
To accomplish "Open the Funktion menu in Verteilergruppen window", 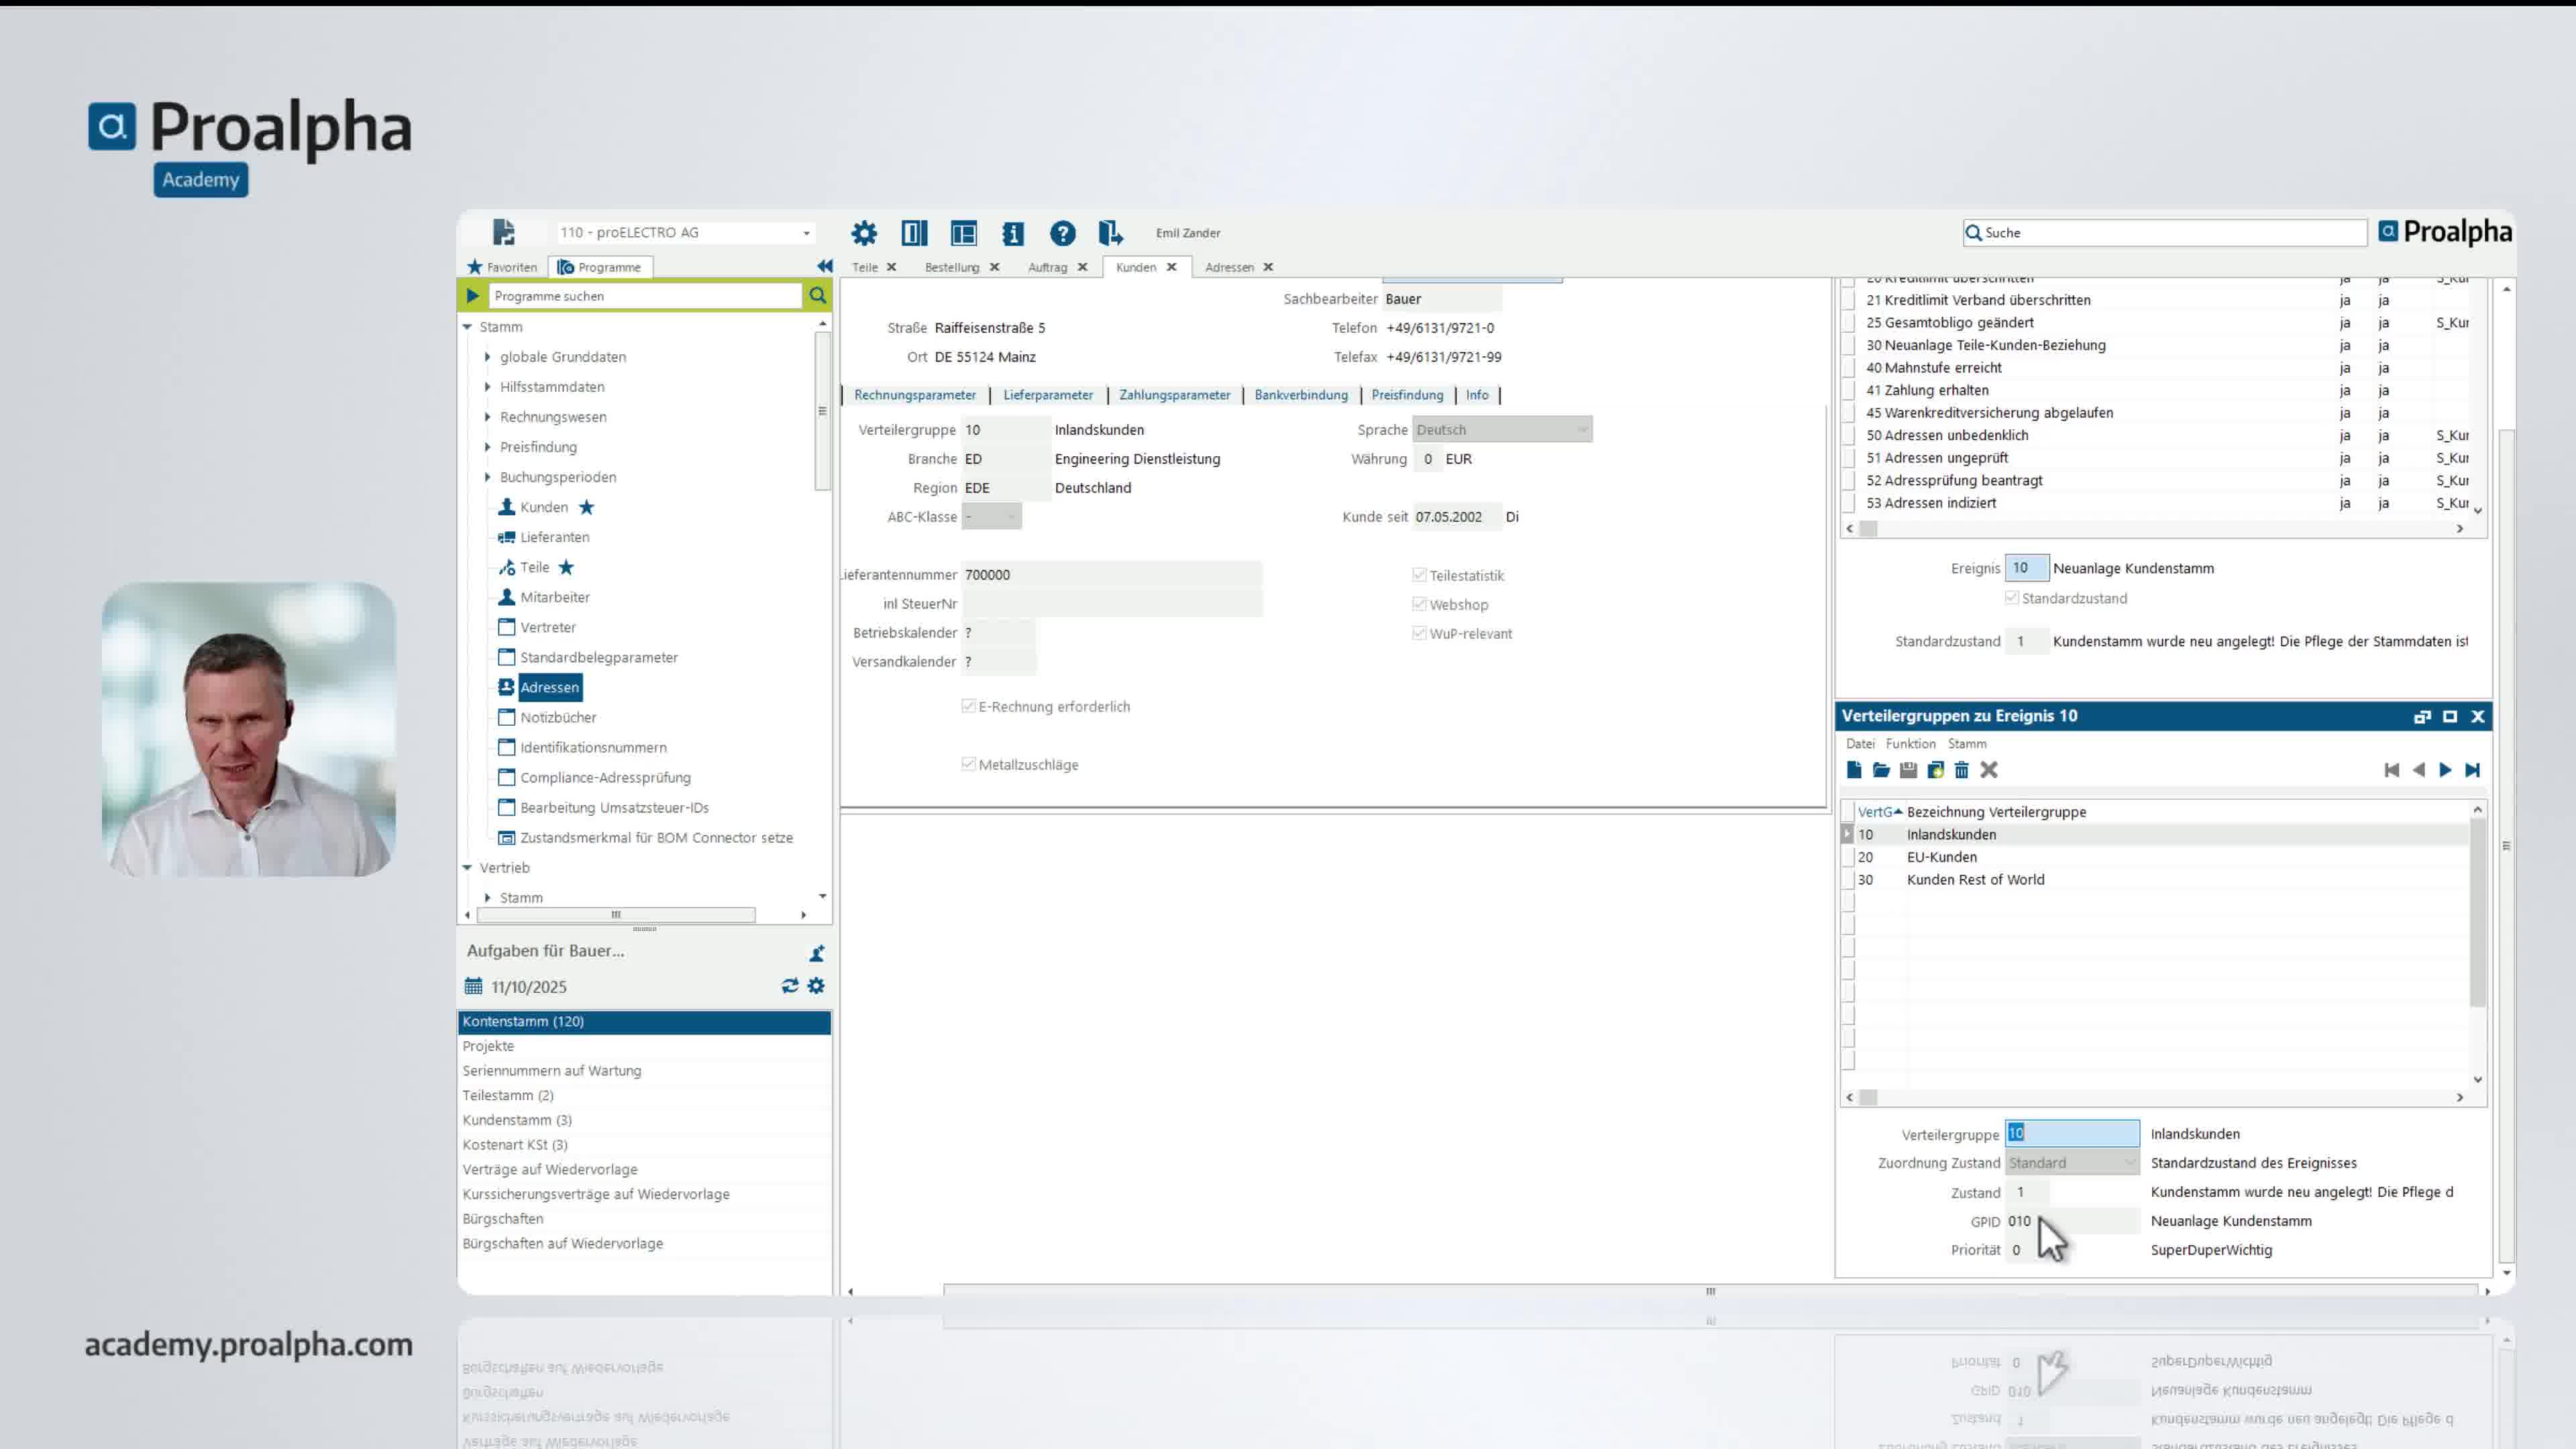I will coord(1911,743).
